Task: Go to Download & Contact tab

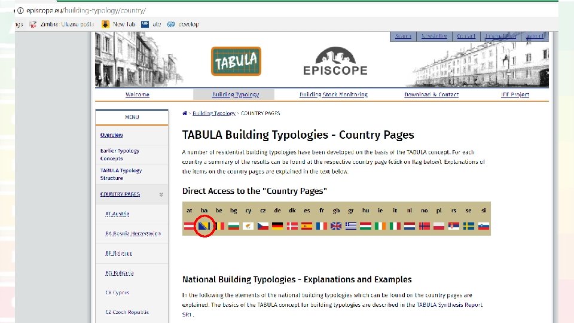Action: 431,95
